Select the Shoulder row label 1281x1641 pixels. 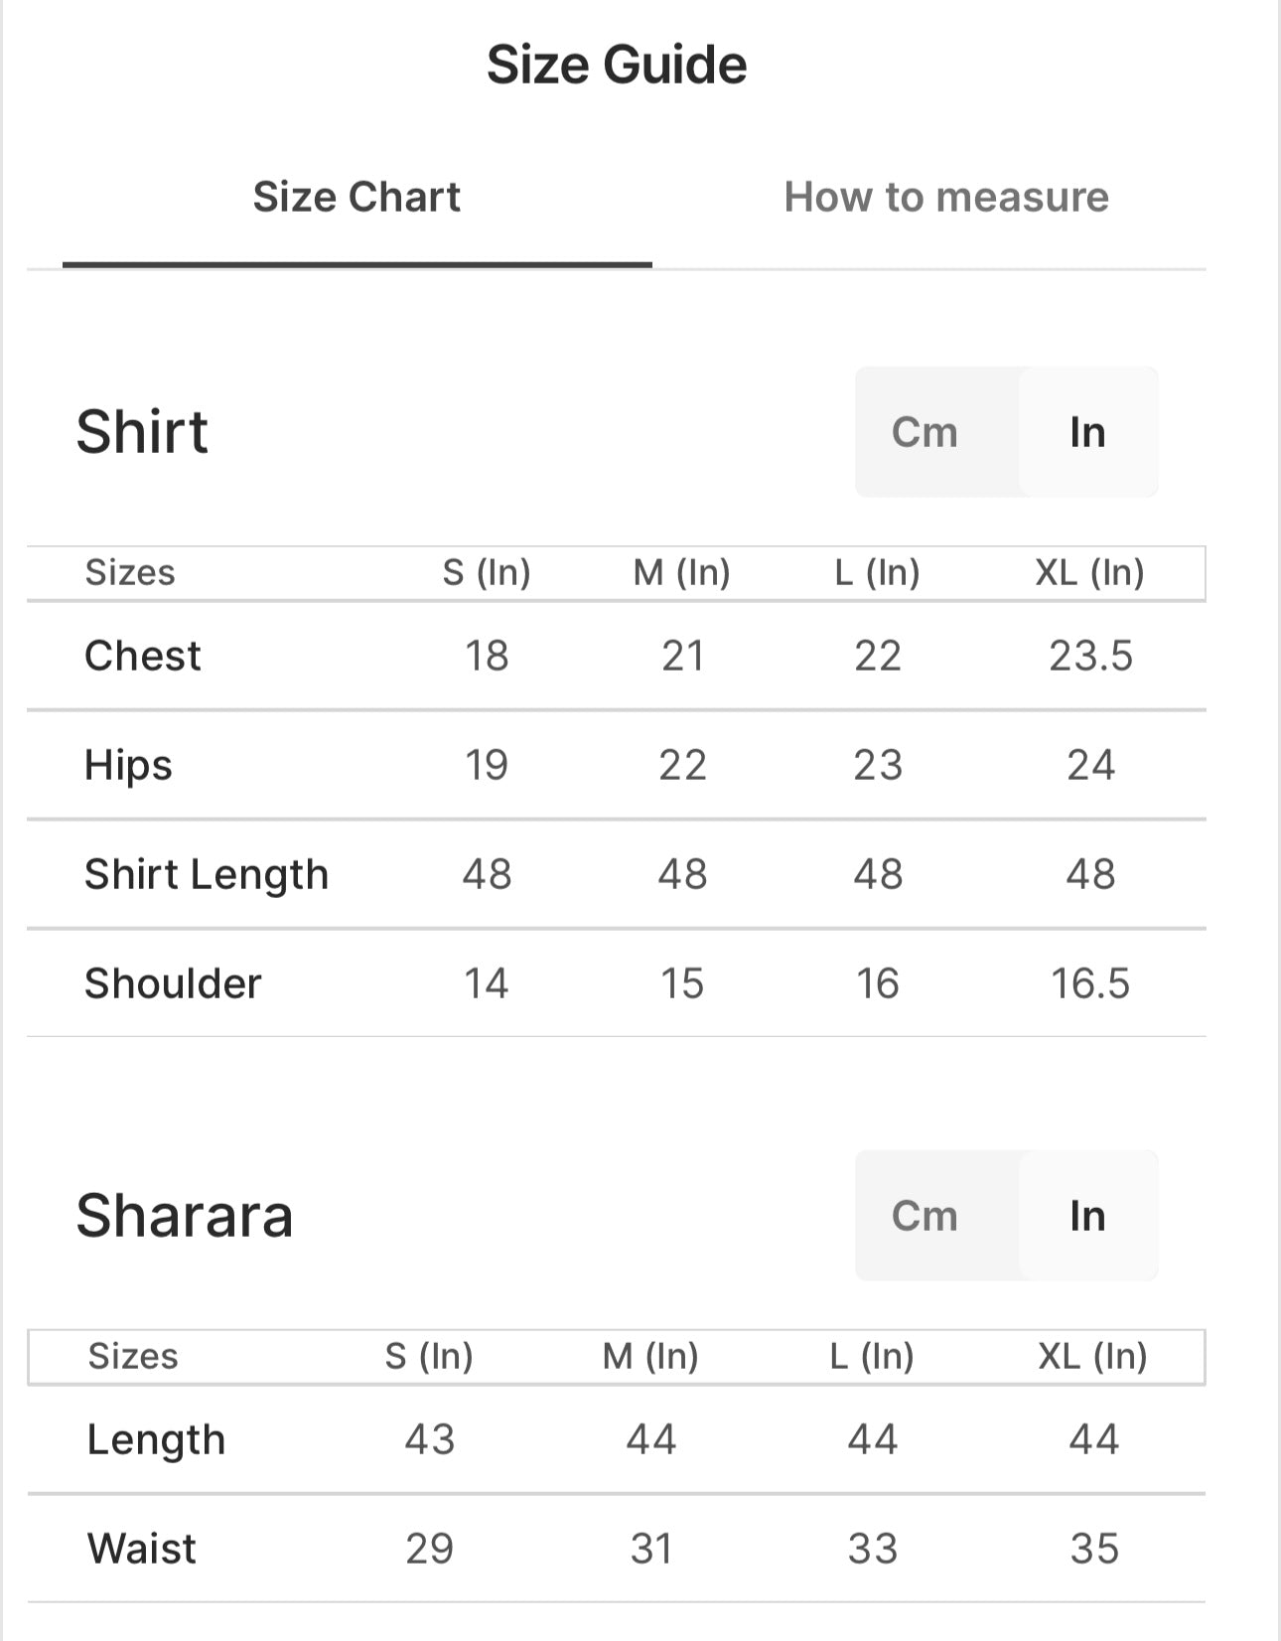pyautogui.click(x=173, y=983)
